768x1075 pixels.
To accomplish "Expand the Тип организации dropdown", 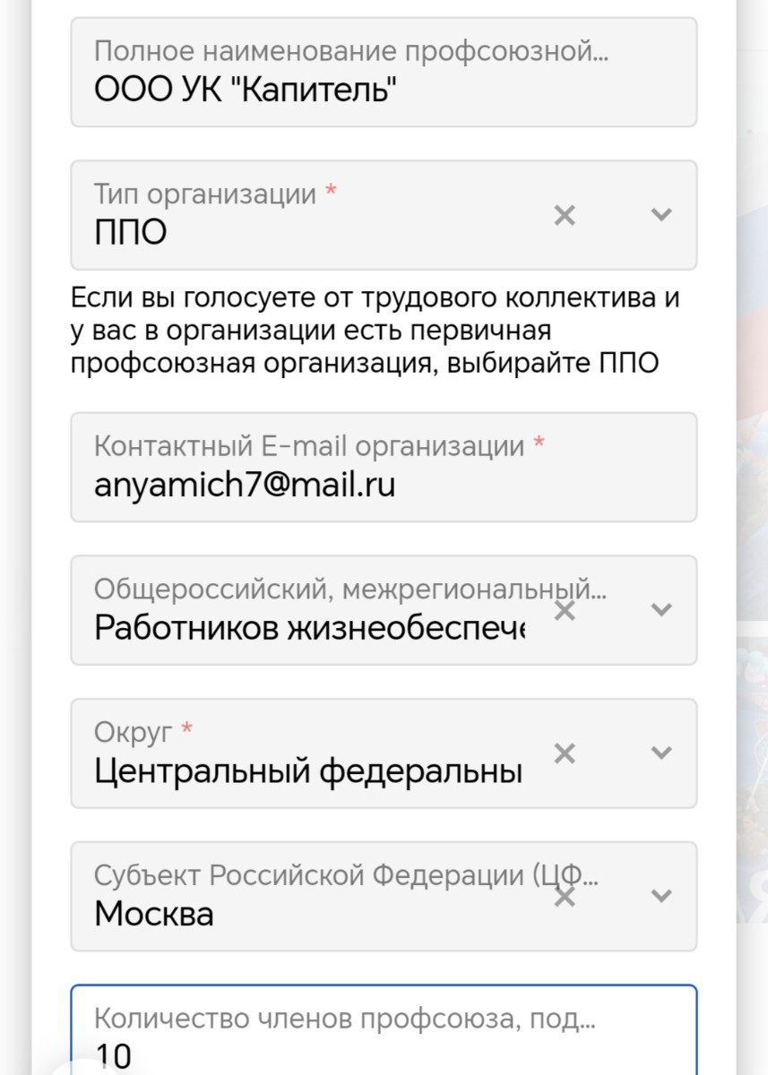I will coord(661,215).
